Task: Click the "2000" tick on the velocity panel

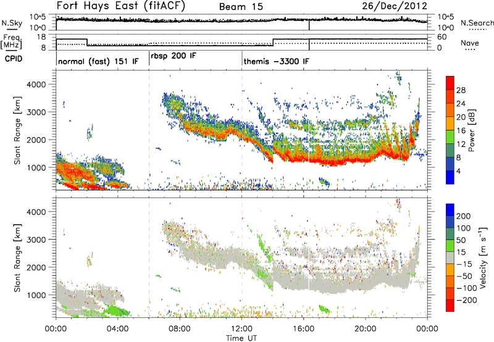Action: point(36,267)
